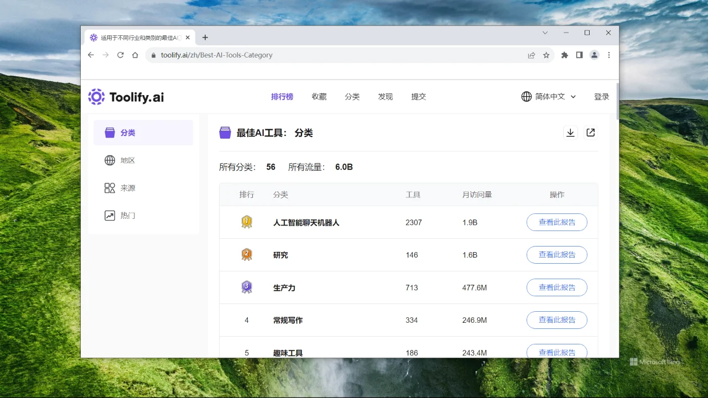The height and width of the screenshot is (398, 708).
Task: Open the 来源 section via its sidebar icon
Action: coord(110,187)
